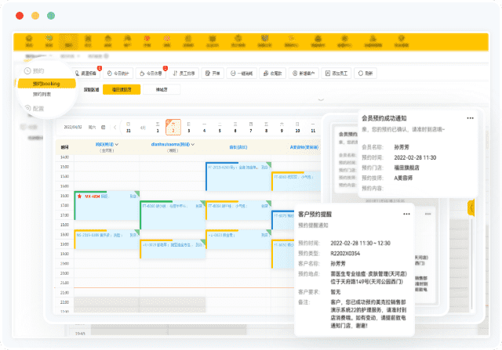The image size is (502, 350).
Task: Select highlighted date 2 in the date strip
Action: (173, 127)
